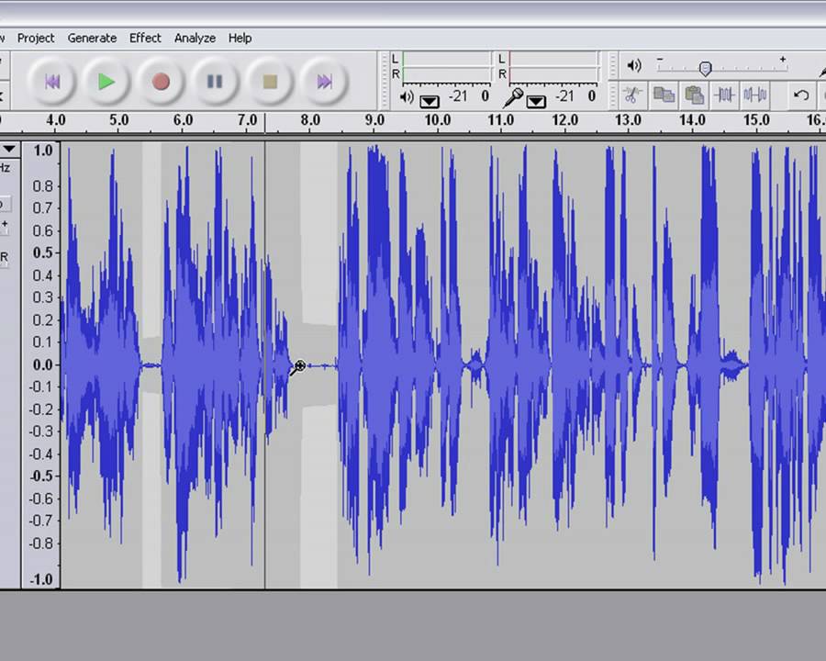This screenshot has height=661, width=826.
Task: Skip to end of the track
Action: tap(325, 82)
